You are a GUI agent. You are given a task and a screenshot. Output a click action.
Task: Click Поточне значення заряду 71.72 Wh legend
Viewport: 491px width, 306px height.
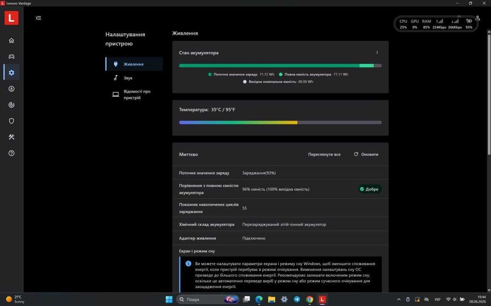tap(241, 75)
